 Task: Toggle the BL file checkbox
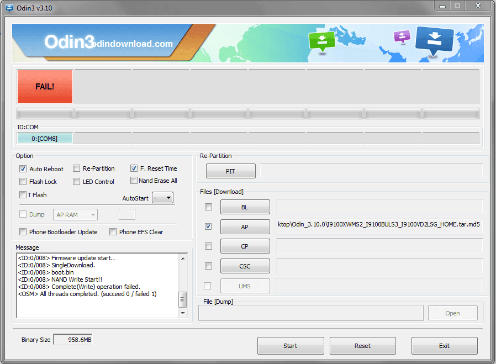tap(208, 207)
